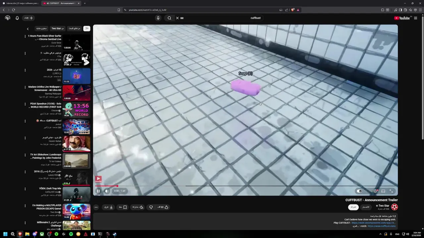Download the video with the download button
This screenshot has height=238, width=424.
click(109, 207)
